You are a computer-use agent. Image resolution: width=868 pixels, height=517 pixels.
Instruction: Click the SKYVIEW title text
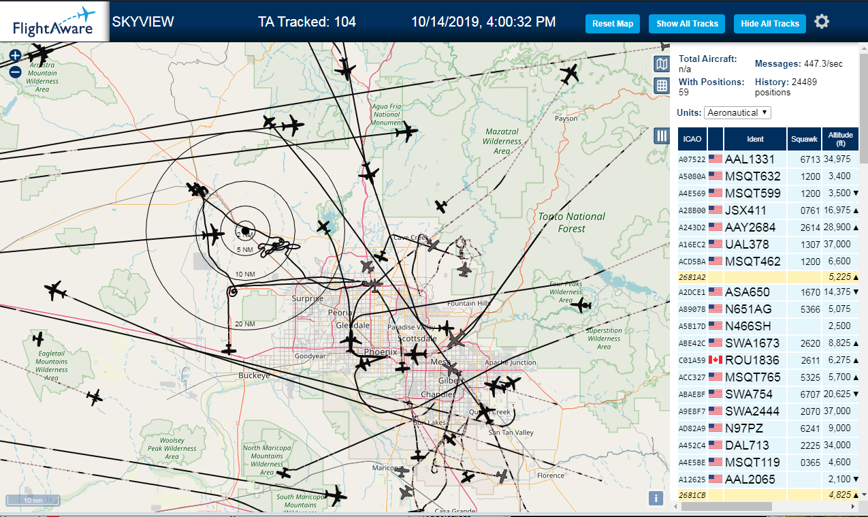tap(143, 22)
